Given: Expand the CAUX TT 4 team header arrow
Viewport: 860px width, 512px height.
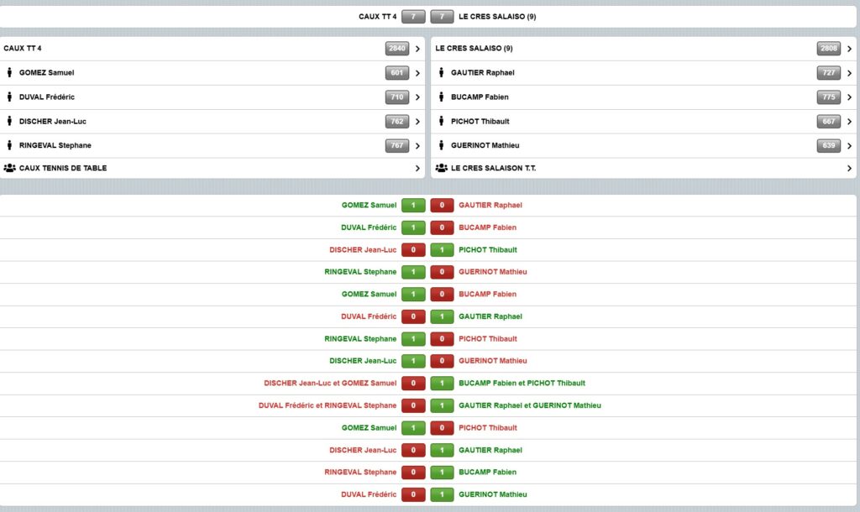Looking at the screenshot, I should [x=417, y=49].
